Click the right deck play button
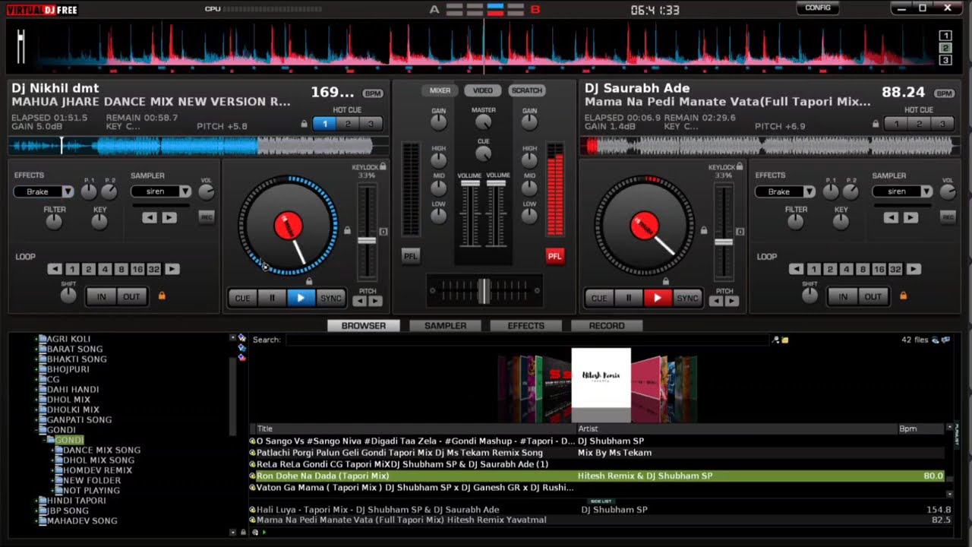The image size is (972, 547). coord(658,298)
